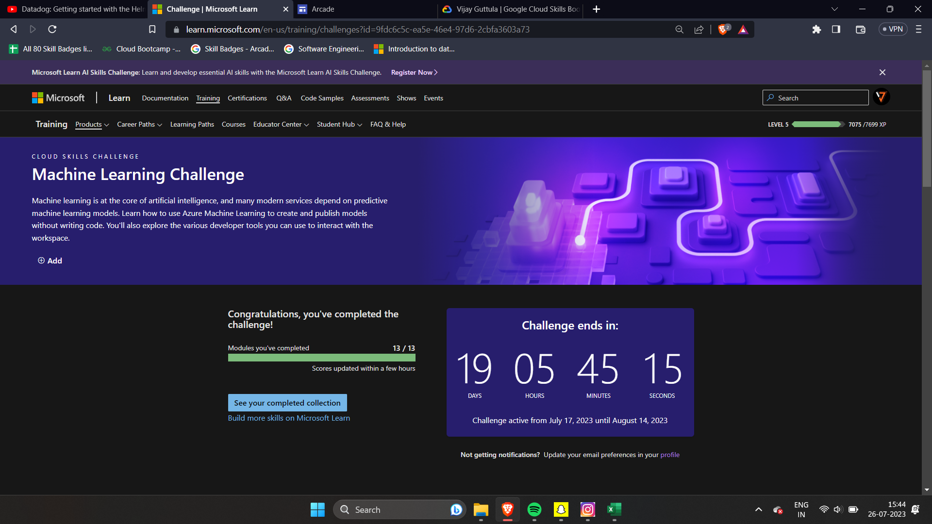Open the Brave Wallet icon
Screen dimensions: 932x524
[x=860, y=30]
